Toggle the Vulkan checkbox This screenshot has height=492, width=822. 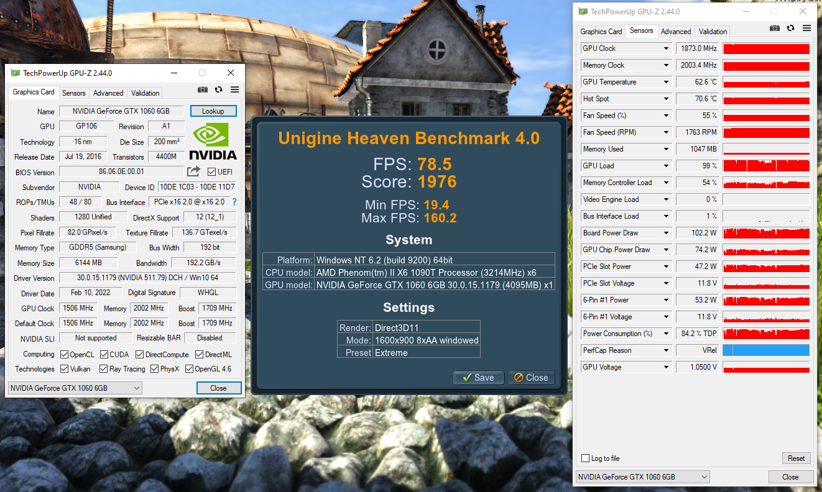pos(64,369)
